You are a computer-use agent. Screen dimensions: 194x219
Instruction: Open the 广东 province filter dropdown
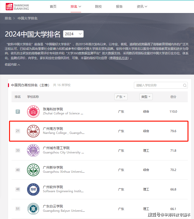[x=121, y=97]
